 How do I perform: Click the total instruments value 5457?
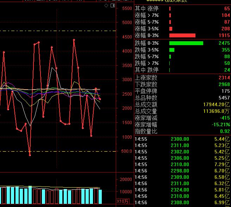pyautogui.click(x=224, y=98)
